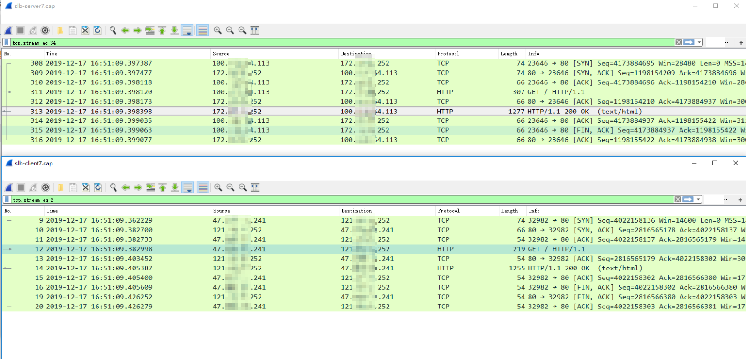Apply the display filter in slb-server7.cap

click(689, 43)
